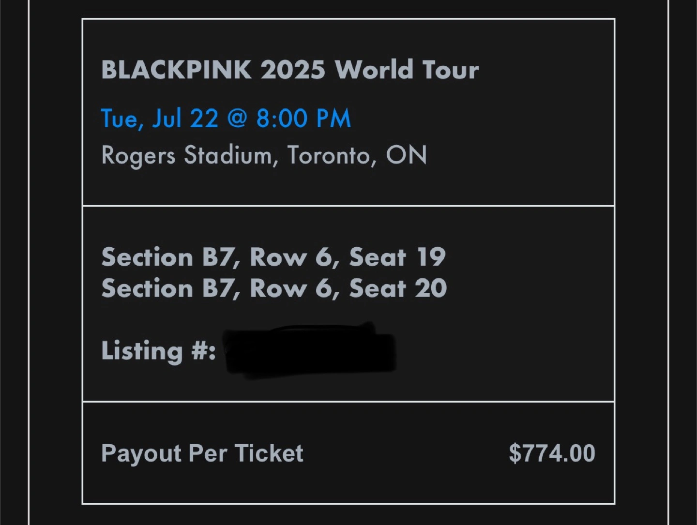
Task: Click the year 2025 in the event title
Action: (292, 70)
